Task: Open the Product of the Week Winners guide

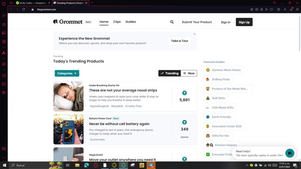Action: click(228, 89)
